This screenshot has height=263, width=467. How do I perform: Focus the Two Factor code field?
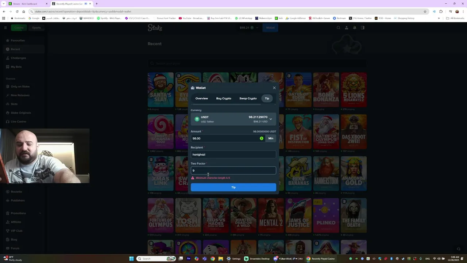233,171
